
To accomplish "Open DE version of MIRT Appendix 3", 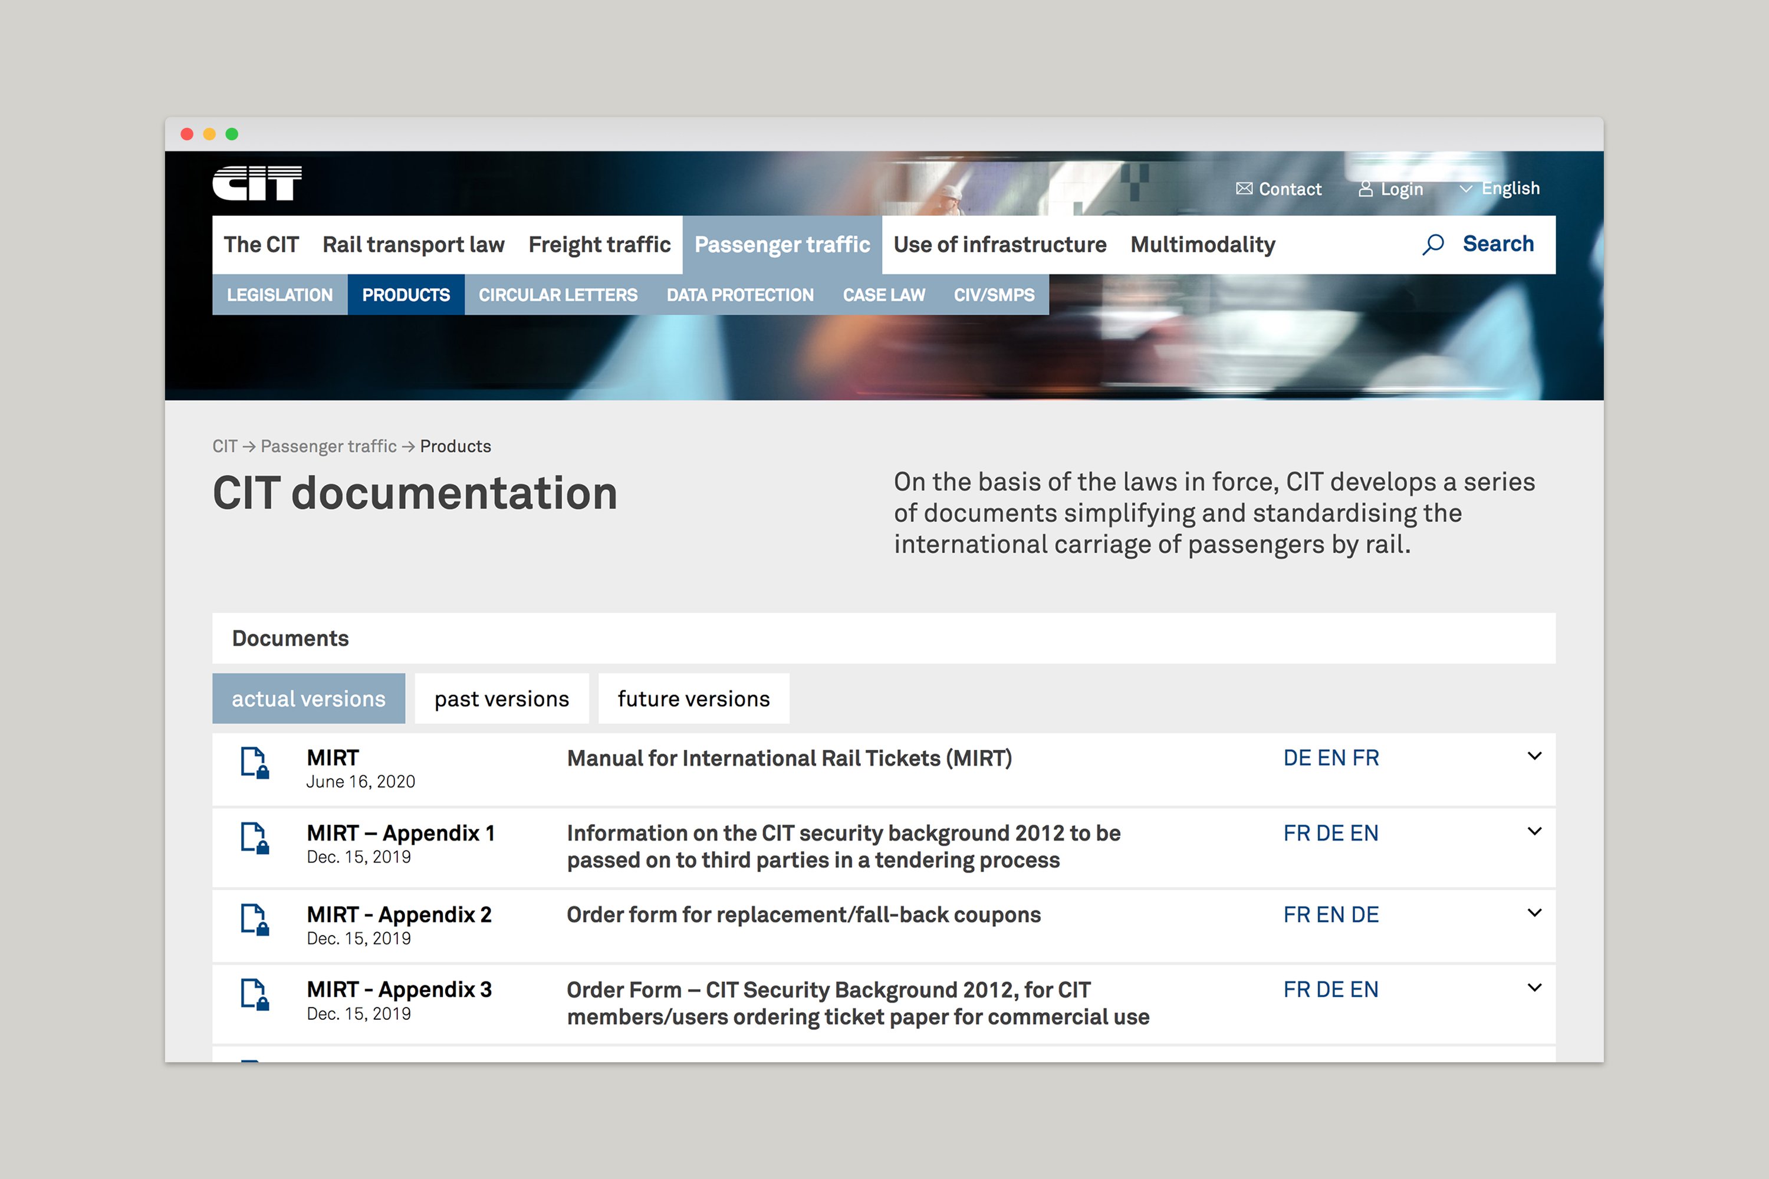I will 1330,990.
